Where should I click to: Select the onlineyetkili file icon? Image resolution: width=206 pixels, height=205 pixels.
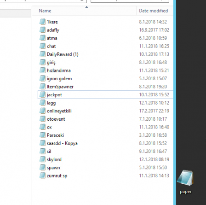[42, 111]
